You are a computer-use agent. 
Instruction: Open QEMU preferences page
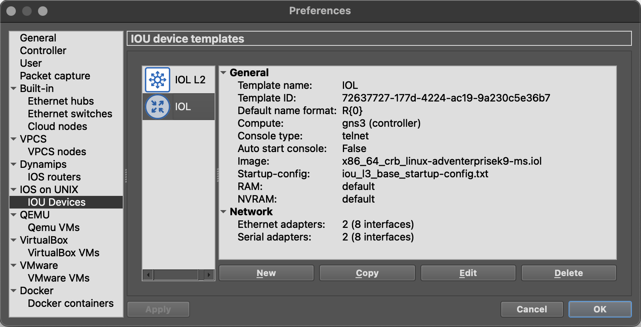point(35,215)
